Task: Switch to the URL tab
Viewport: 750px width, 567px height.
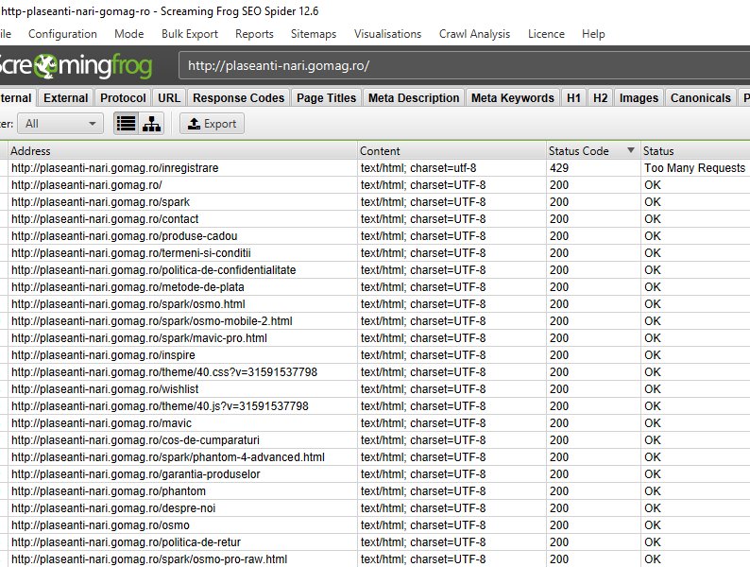Action: pos(169,97)
